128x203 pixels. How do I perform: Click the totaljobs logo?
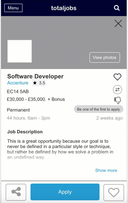[64, 8]
